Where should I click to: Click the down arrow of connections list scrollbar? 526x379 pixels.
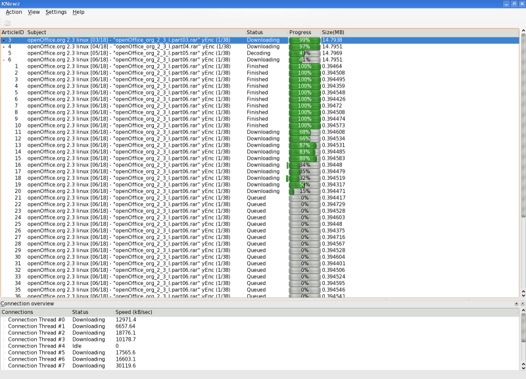523,368
